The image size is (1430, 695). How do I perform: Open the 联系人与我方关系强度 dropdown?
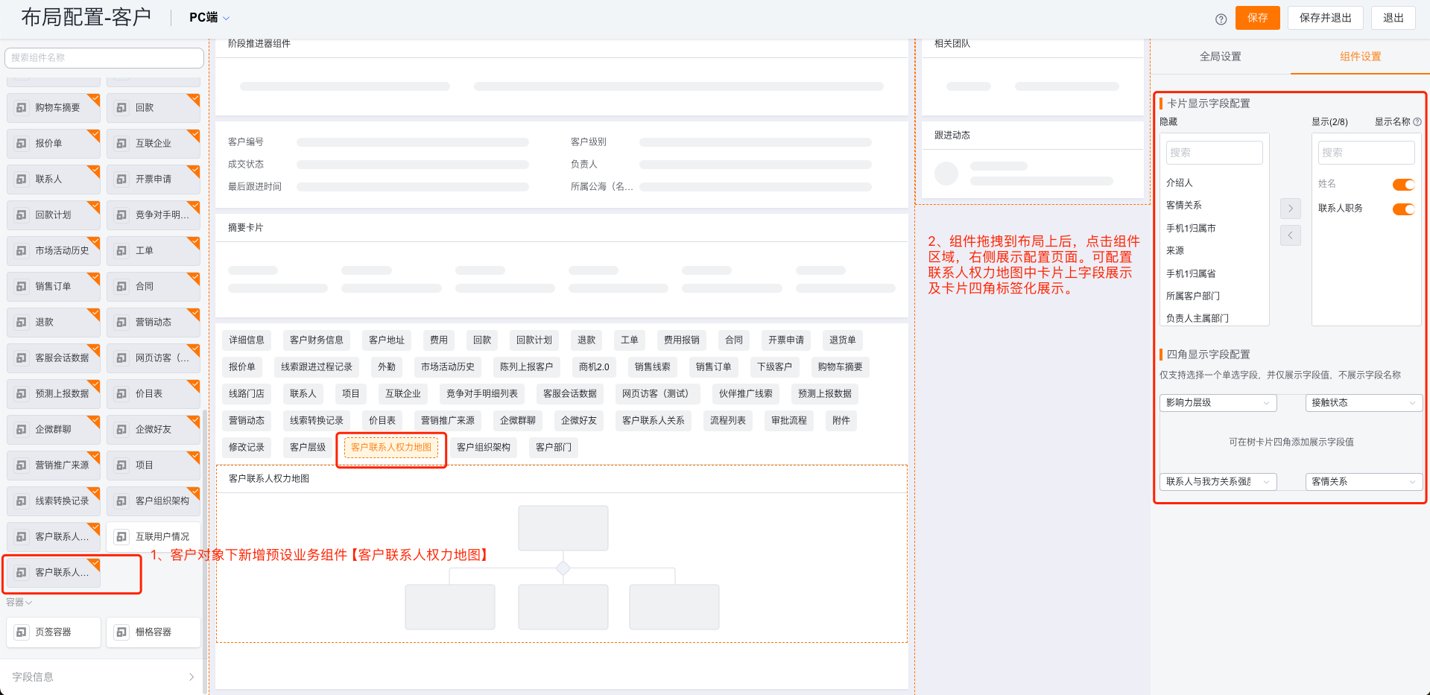coord(1218,482)
